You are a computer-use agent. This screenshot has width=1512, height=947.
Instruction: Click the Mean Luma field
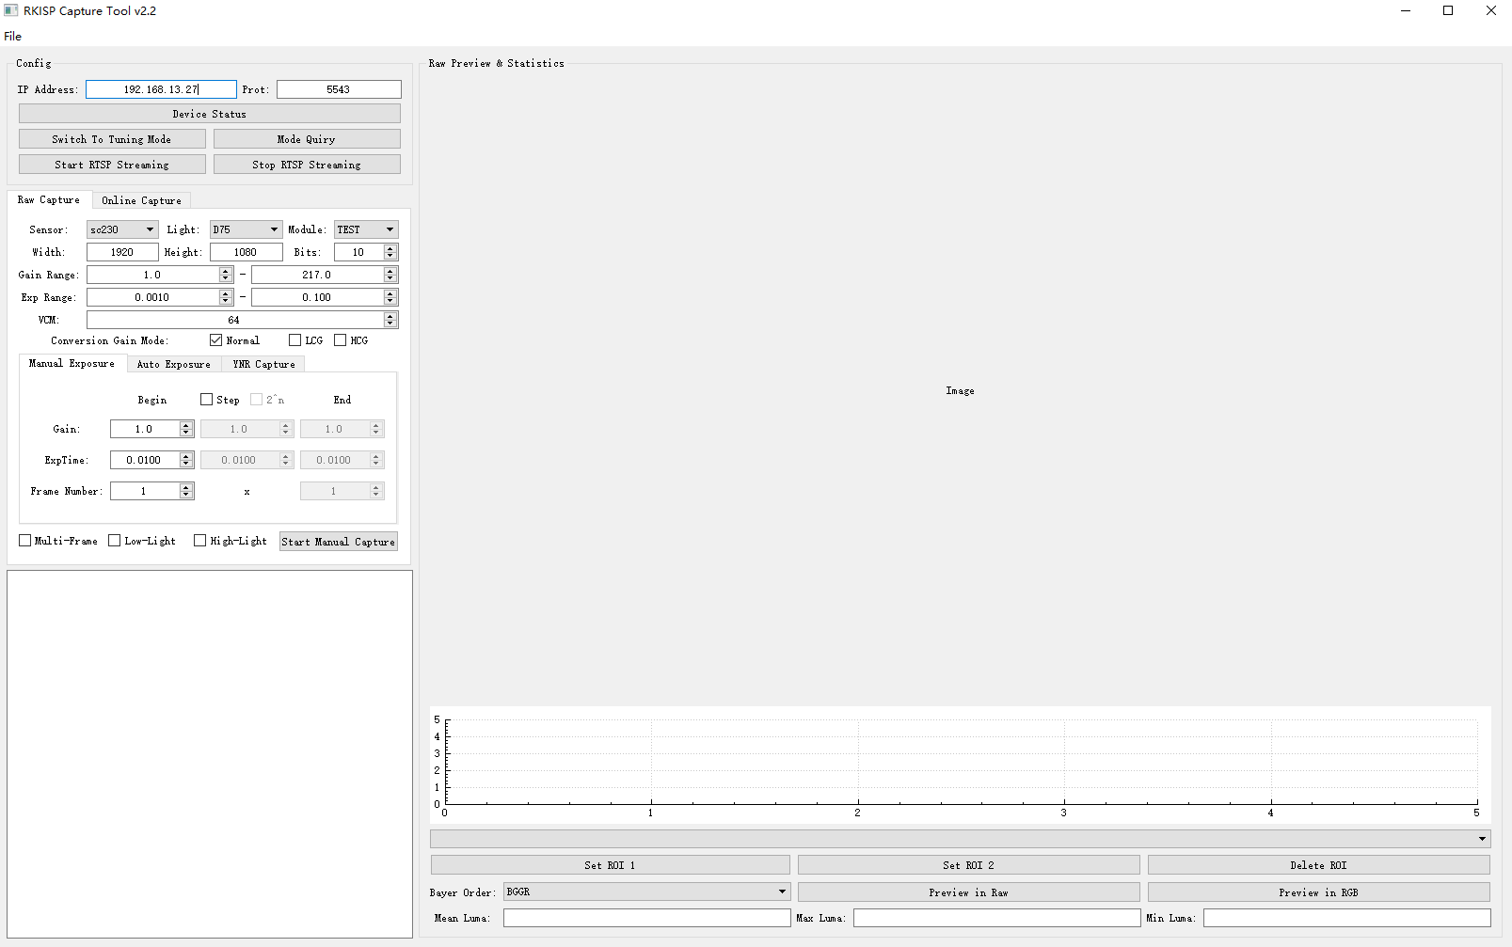[646, 918]
